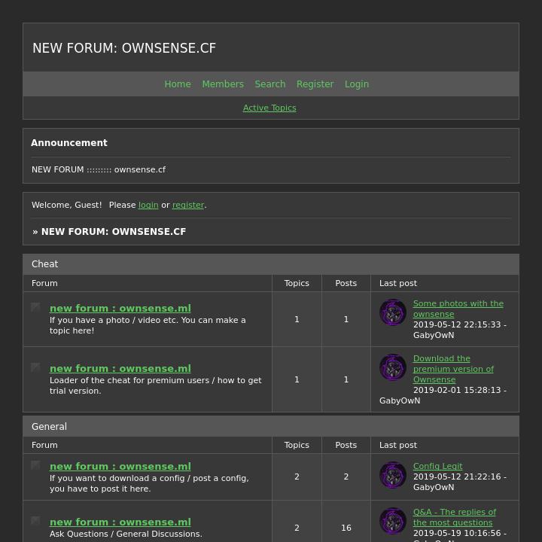Image resolution: width=542 pixels, height=542 pixels.
Task: Open the 'Config Legit' last post link
Action: [437, 466]
